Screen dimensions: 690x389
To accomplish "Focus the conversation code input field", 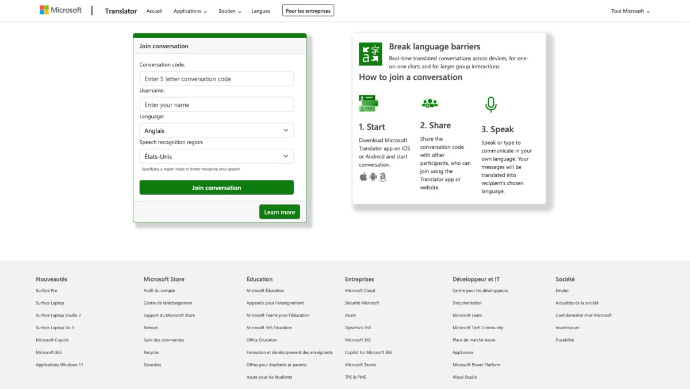I will pyautogui.click(x=216, y=79).
